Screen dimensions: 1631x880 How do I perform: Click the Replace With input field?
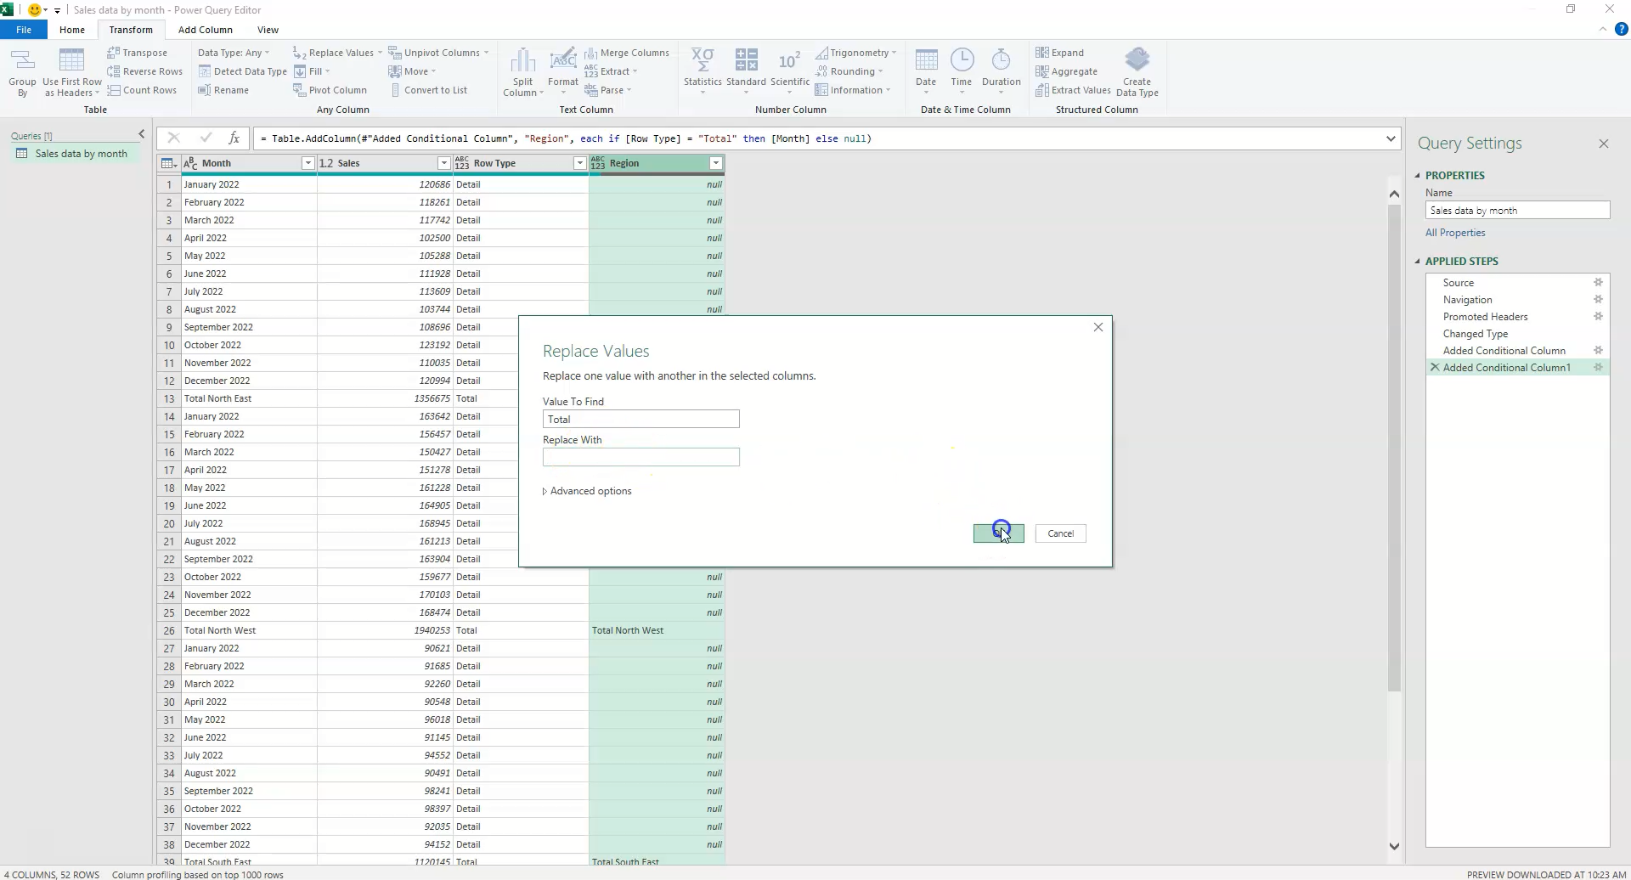[641, 457]
